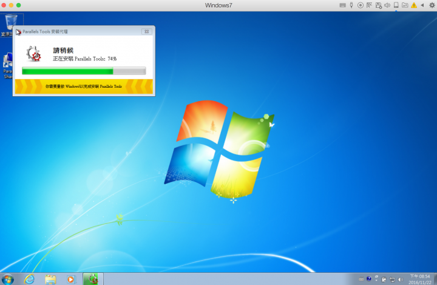The image size is (437, 285).
Task: Click the macOS yellow minimize window button
Action: (x=11, y=5)
